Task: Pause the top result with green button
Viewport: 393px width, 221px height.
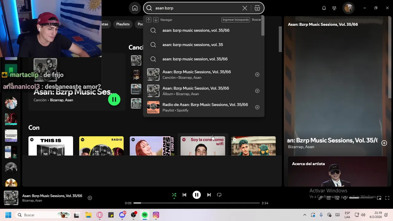Action: coord(114,99)
